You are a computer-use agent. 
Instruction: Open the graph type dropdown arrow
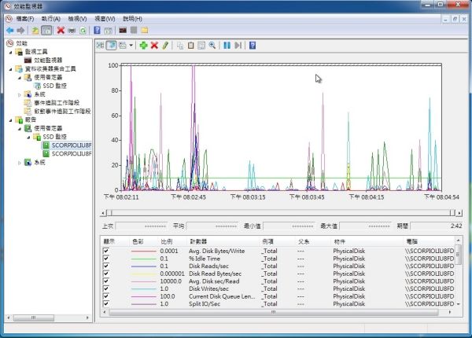pos(131,46)
